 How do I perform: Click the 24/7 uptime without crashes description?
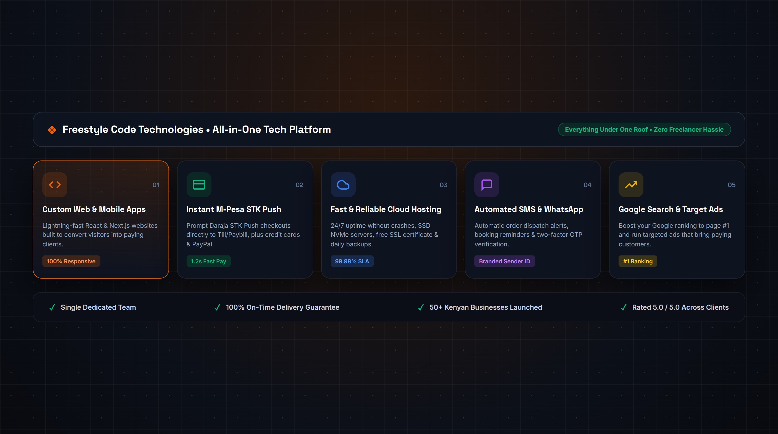384,235
